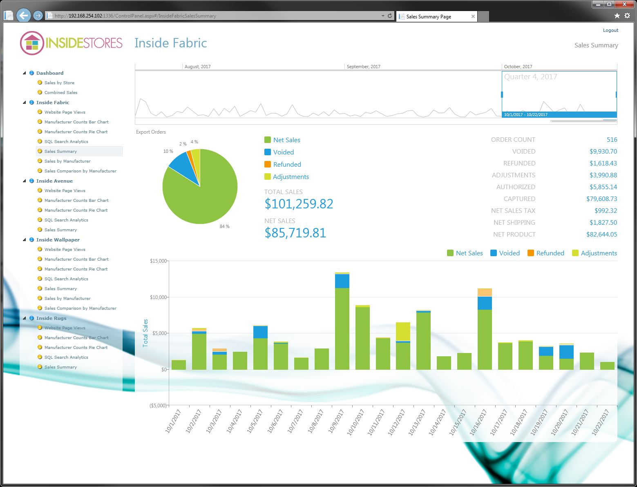637x487 pixels.
Task: Open Inside Avenue SQL Search Analytics
Action: (66, 220)
